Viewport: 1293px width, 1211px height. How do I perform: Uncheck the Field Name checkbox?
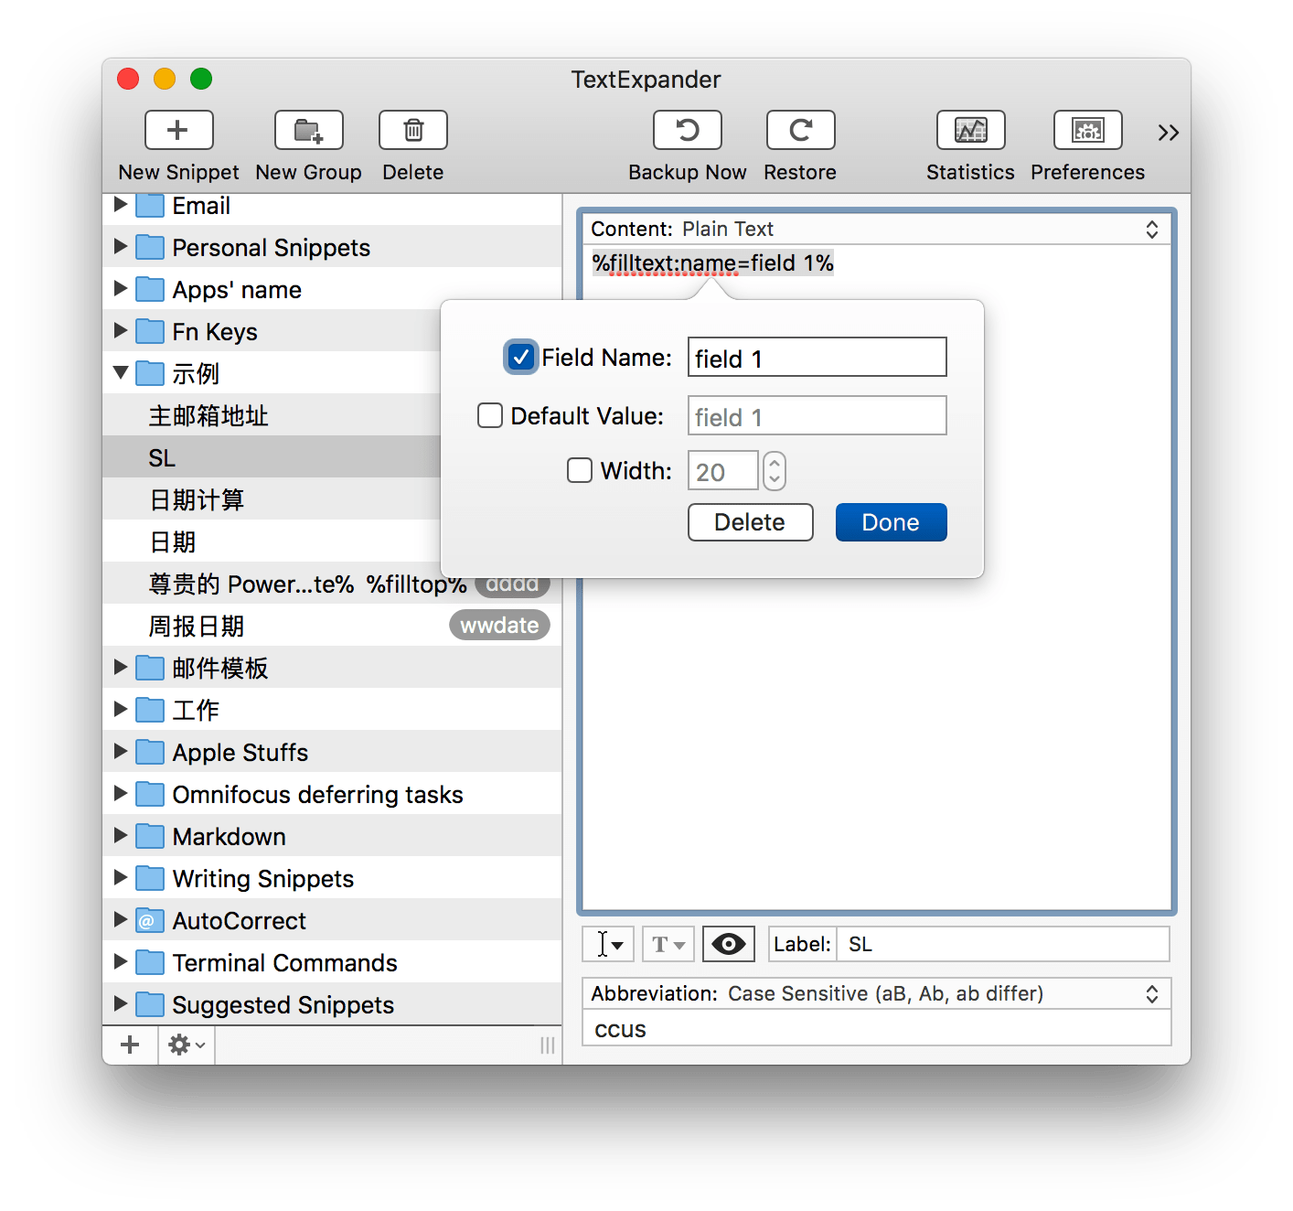[x=520, y=357]
